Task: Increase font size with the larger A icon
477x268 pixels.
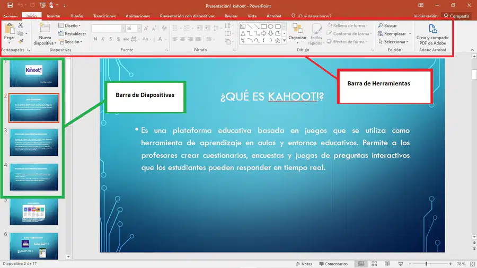Action: coord(146,28)
